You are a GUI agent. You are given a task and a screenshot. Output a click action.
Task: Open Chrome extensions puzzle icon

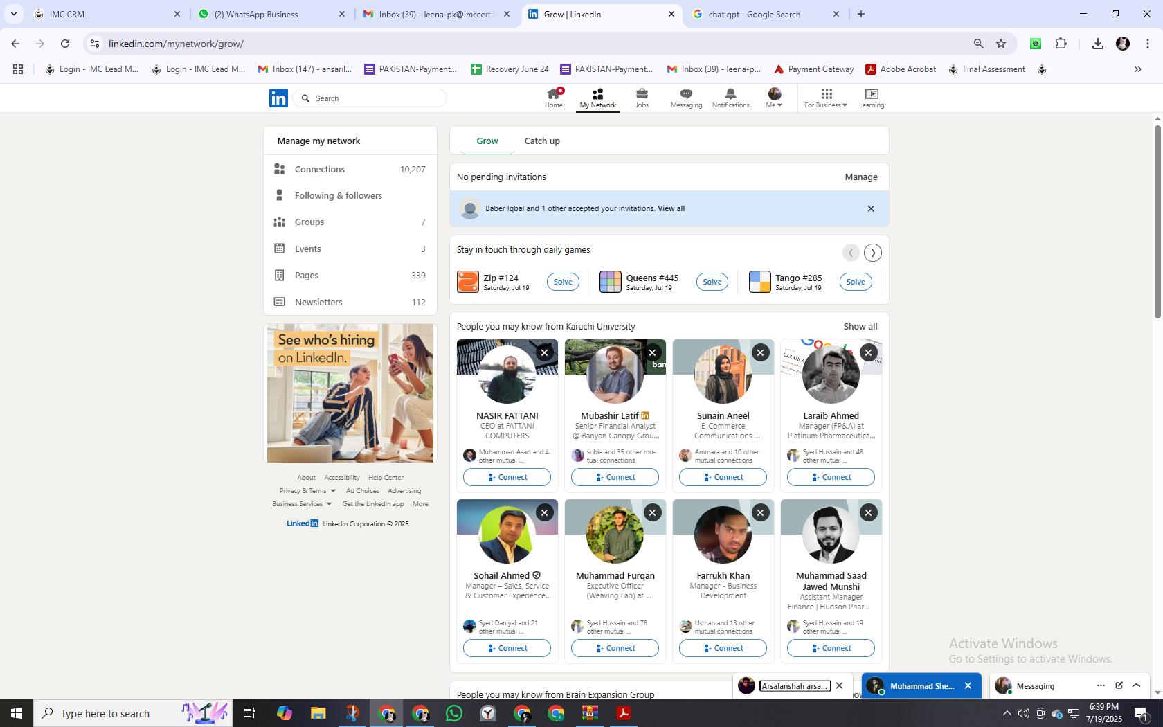(1061, 44)
